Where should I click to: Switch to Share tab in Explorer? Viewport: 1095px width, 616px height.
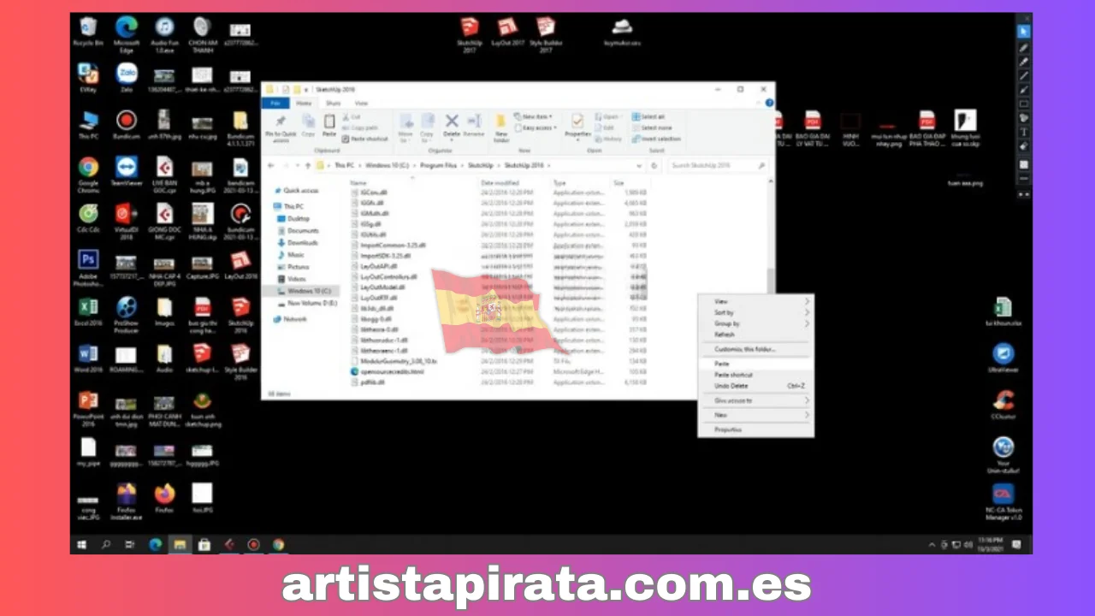[333, 103]
